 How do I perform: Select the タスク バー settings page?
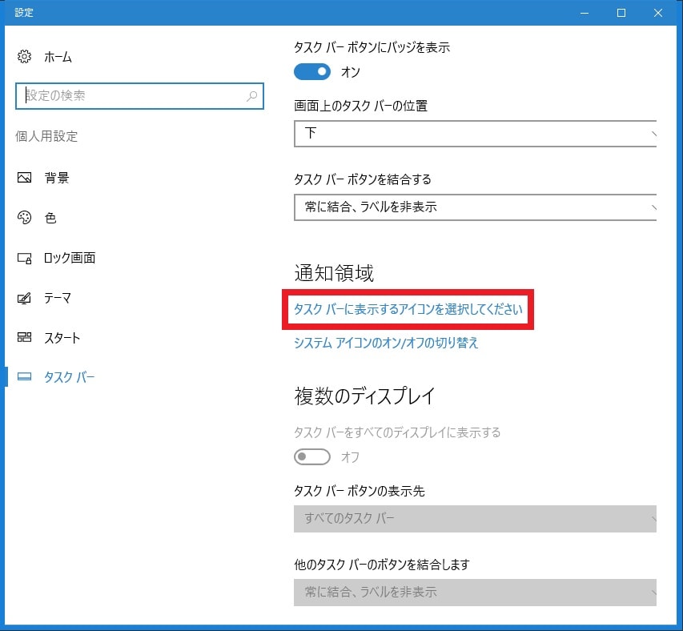pos(69,377)
